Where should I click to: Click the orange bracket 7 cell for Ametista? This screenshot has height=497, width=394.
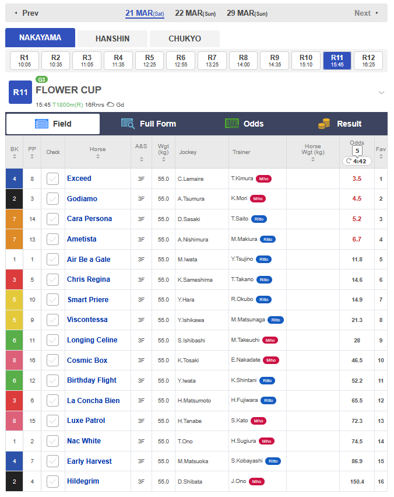(14, 239)
